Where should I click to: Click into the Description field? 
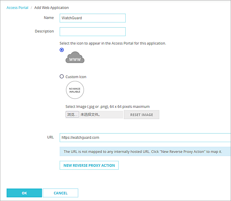point(92,32)
